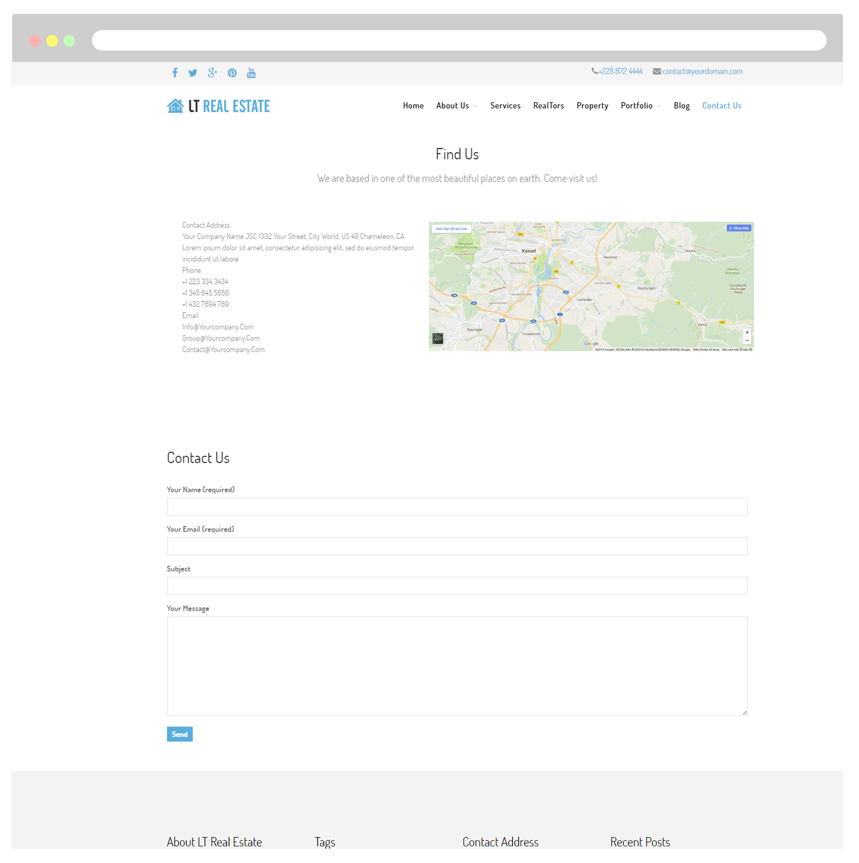
Task: Click the +1 223 334 3434 phone number
Action: point(205,281)
